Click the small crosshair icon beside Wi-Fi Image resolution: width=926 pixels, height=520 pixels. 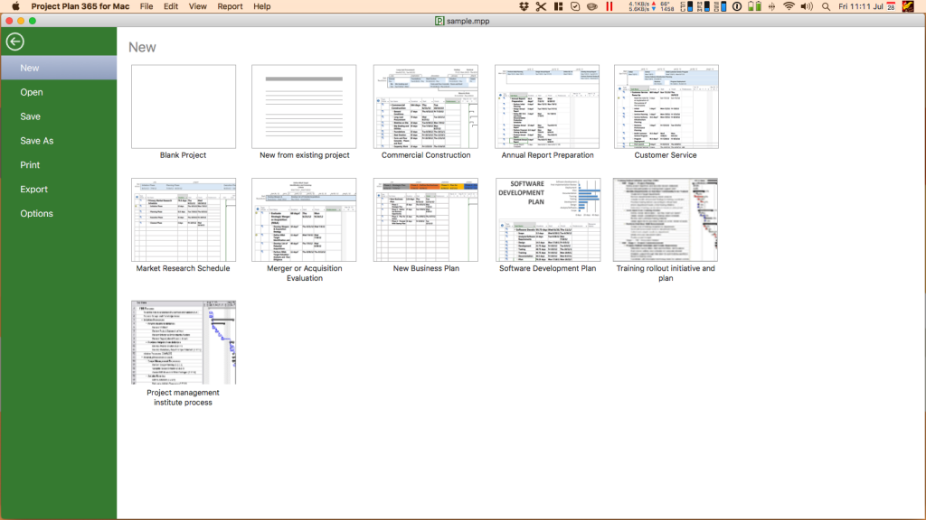[x=772, y=6]
